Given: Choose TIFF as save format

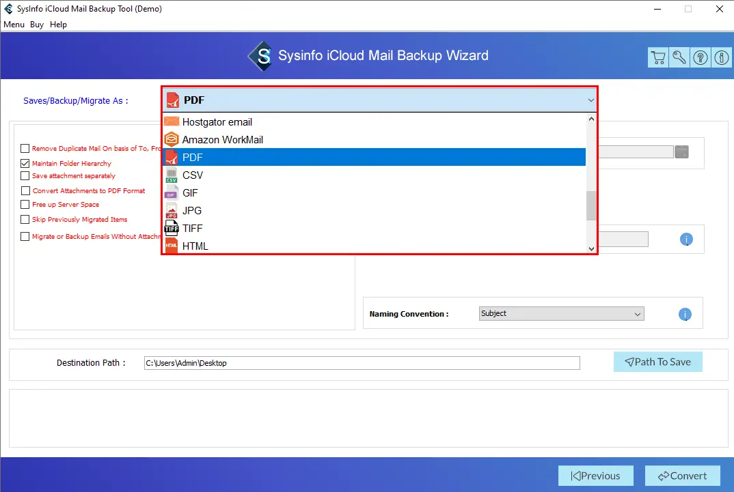Looking at the screenshot, I should [x=374, y=228].
